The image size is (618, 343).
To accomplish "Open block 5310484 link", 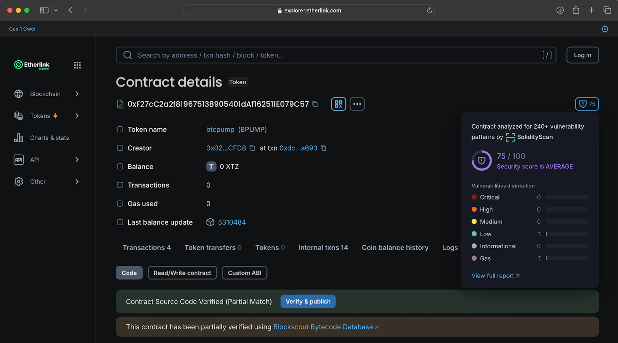I will pos(232,222).
